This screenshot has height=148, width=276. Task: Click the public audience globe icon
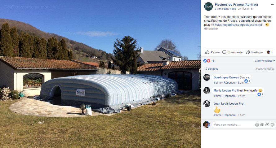pyautogui.click(x=252, y=9)
